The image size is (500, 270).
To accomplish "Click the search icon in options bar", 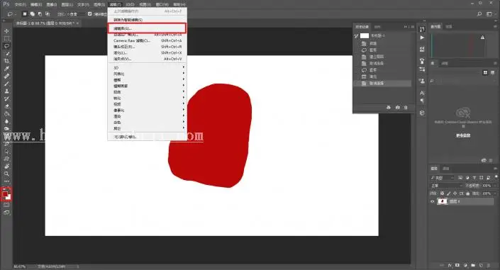I will point(479,14).
